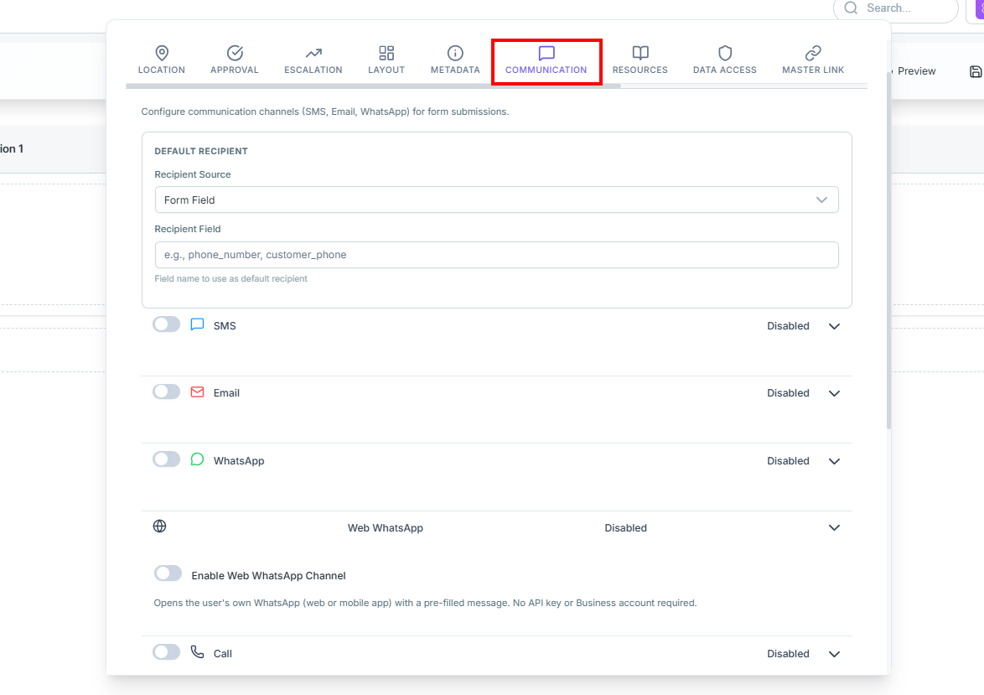Click the Resources book icon
Screen dimensions: 984x695
click(640, 53)
